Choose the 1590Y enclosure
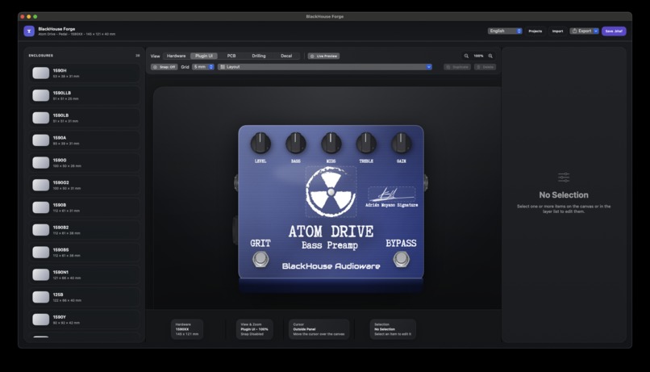The height and width of the screenshot is (372, 650). [84, 320]
